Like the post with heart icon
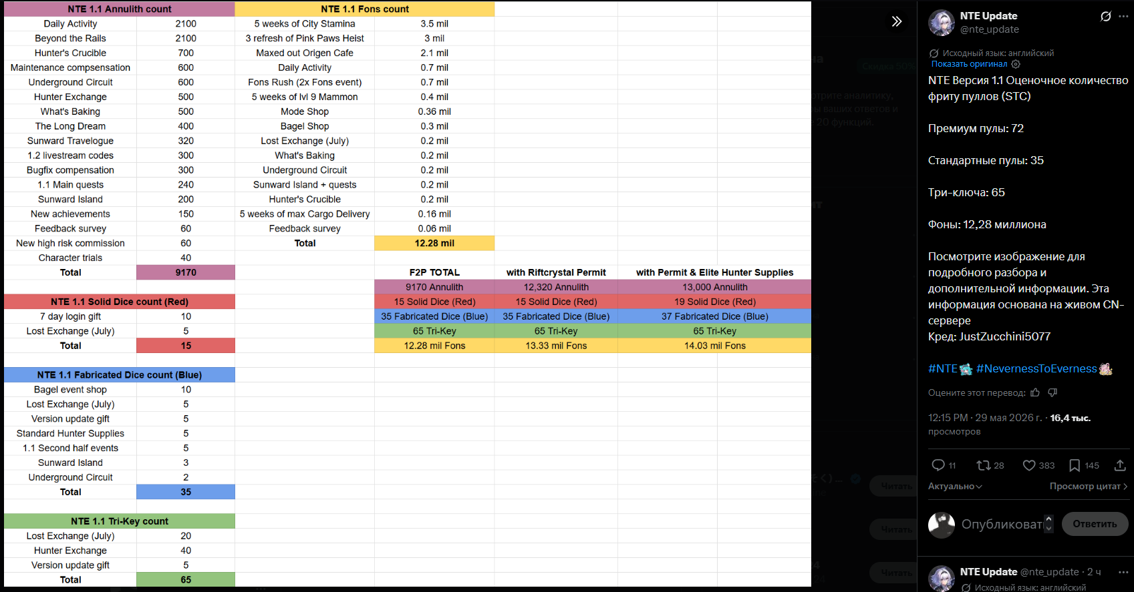Image resolution: width=1134 pixels, height=592 pixels. tap(1038, 465)
